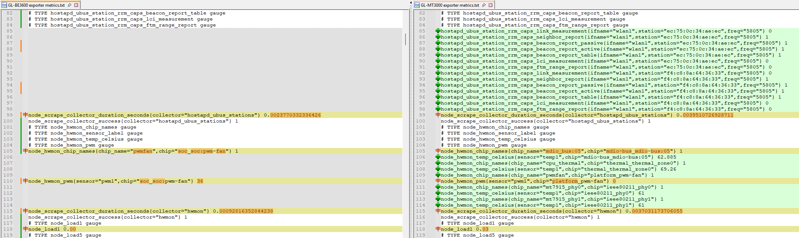The height and width of the screenshot is (238, 799).
Task: Click the save-state disk icon on the GL-BE3600 tab
Action: point(4,5)
